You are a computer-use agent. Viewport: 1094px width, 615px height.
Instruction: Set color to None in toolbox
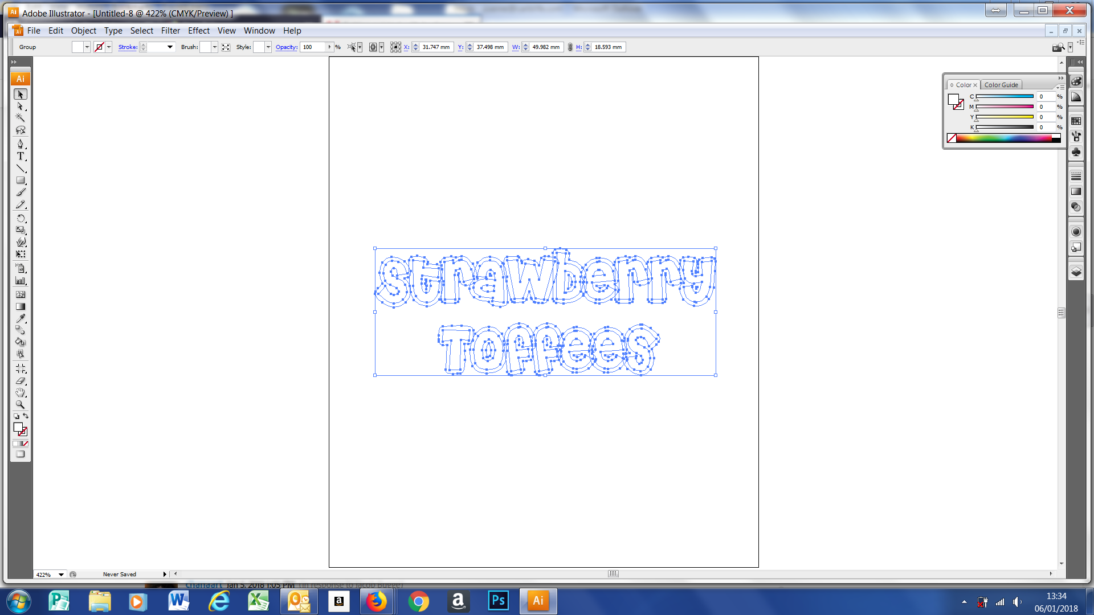(25, 444)
